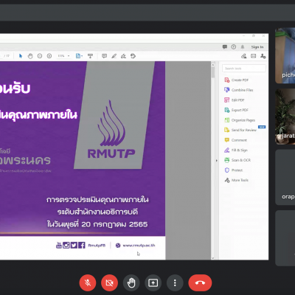Click the document scrollbar down arrow
295x295 pixels.
tap(213, 258)
